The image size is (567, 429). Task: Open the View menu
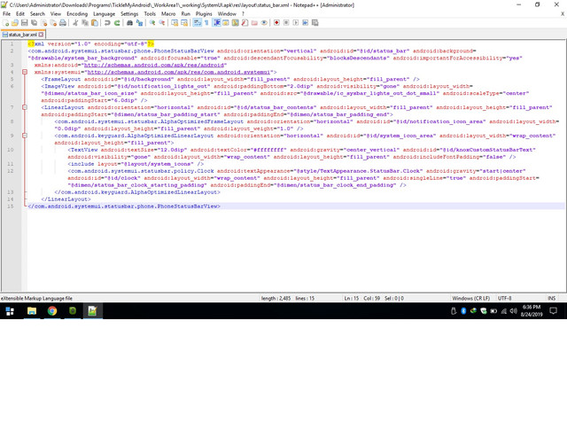[56, 14]
